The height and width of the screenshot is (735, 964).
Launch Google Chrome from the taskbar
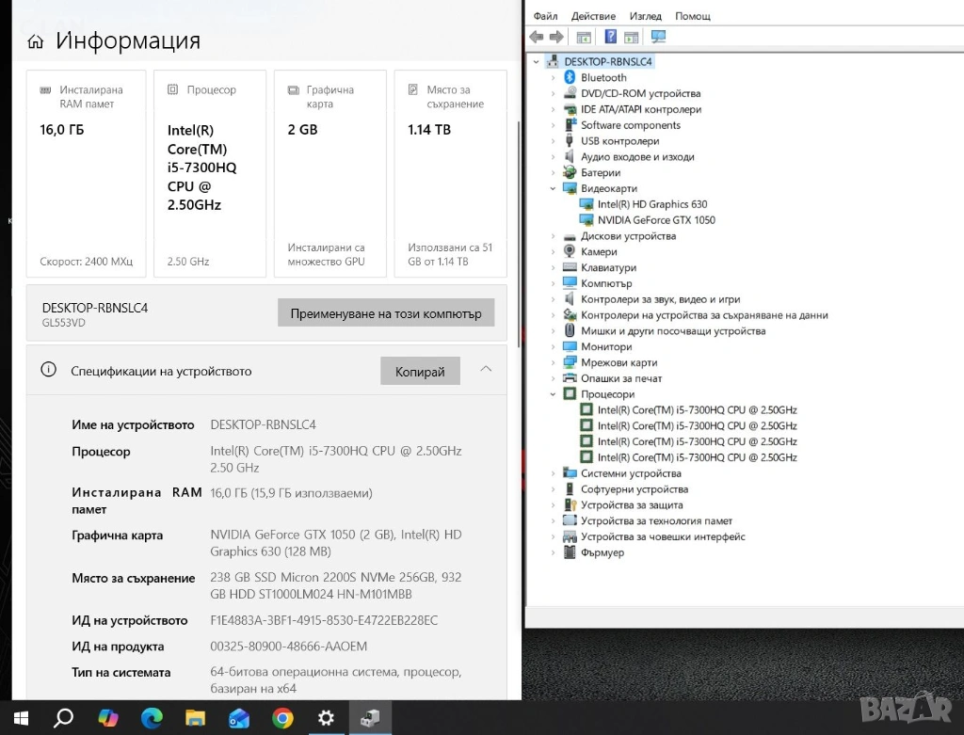tap(282, 718)
